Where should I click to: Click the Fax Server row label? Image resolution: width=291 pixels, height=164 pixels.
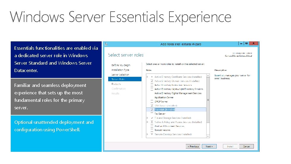click(160, 114)
